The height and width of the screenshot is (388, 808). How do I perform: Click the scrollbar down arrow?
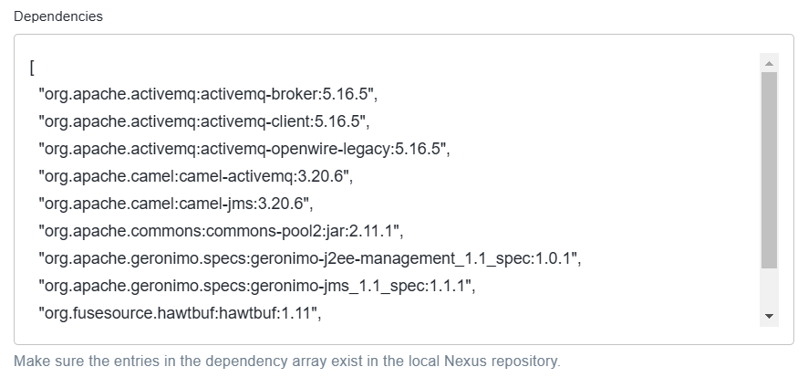pyautogui.click(x=769, y=316)
